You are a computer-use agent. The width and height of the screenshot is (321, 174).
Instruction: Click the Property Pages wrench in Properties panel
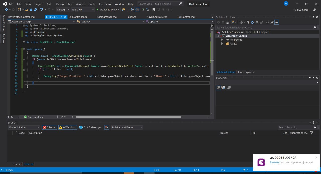229,88
